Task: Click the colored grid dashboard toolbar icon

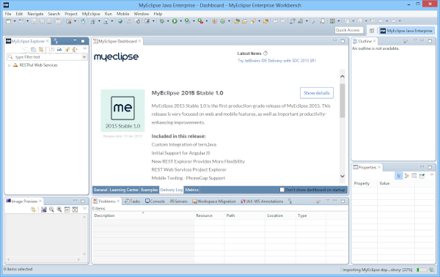Action: [332, 21]
